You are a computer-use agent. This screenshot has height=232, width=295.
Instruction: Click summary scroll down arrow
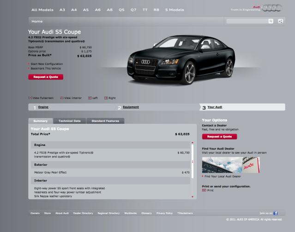point(193,197)
